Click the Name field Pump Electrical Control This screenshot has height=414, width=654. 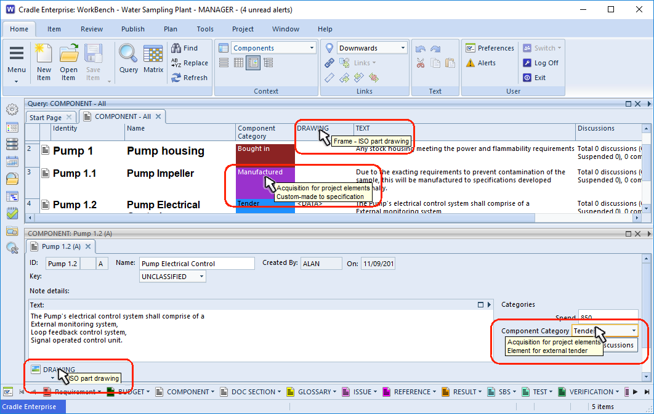[x=197, y=263]
